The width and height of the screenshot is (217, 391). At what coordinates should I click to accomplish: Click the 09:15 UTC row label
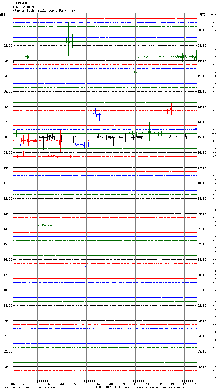202,46
